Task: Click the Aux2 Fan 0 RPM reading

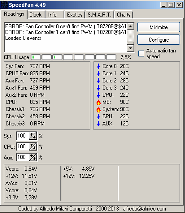Action: 25,95
